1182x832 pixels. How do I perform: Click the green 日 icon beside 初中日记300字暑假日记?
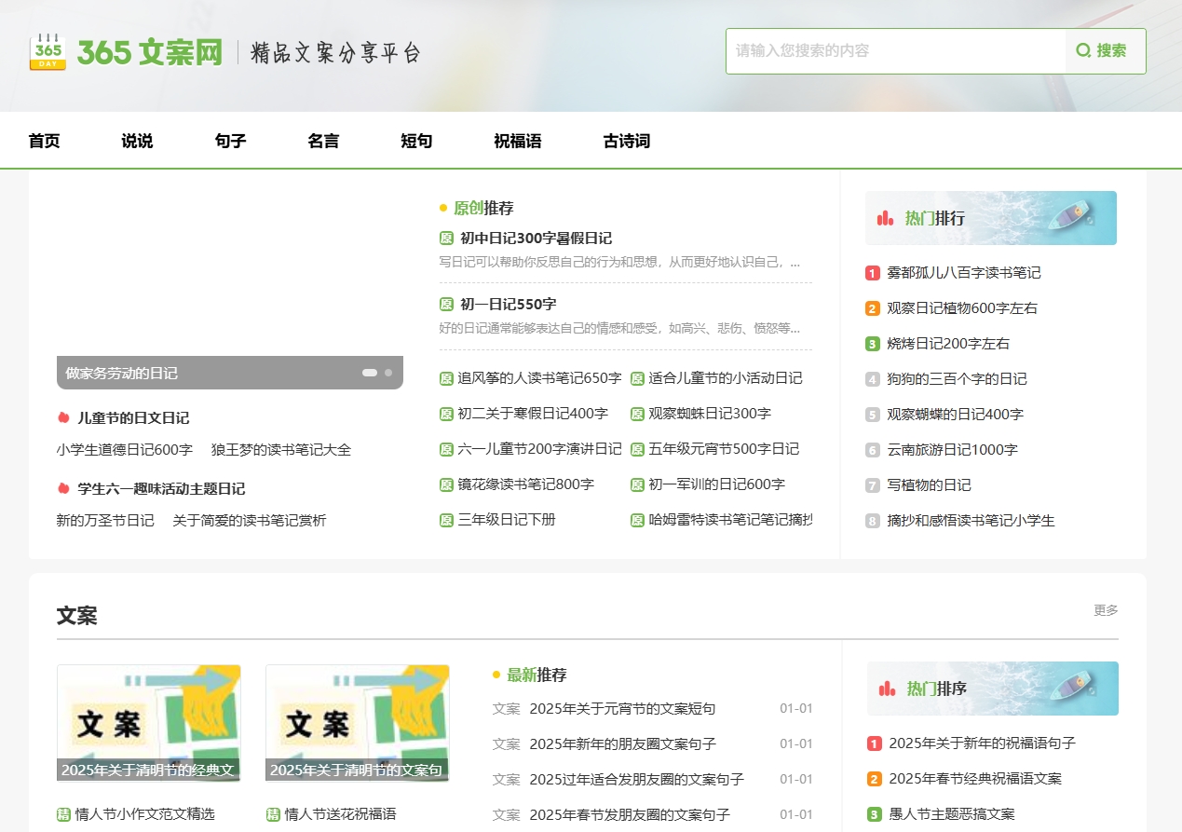(446, 239)
